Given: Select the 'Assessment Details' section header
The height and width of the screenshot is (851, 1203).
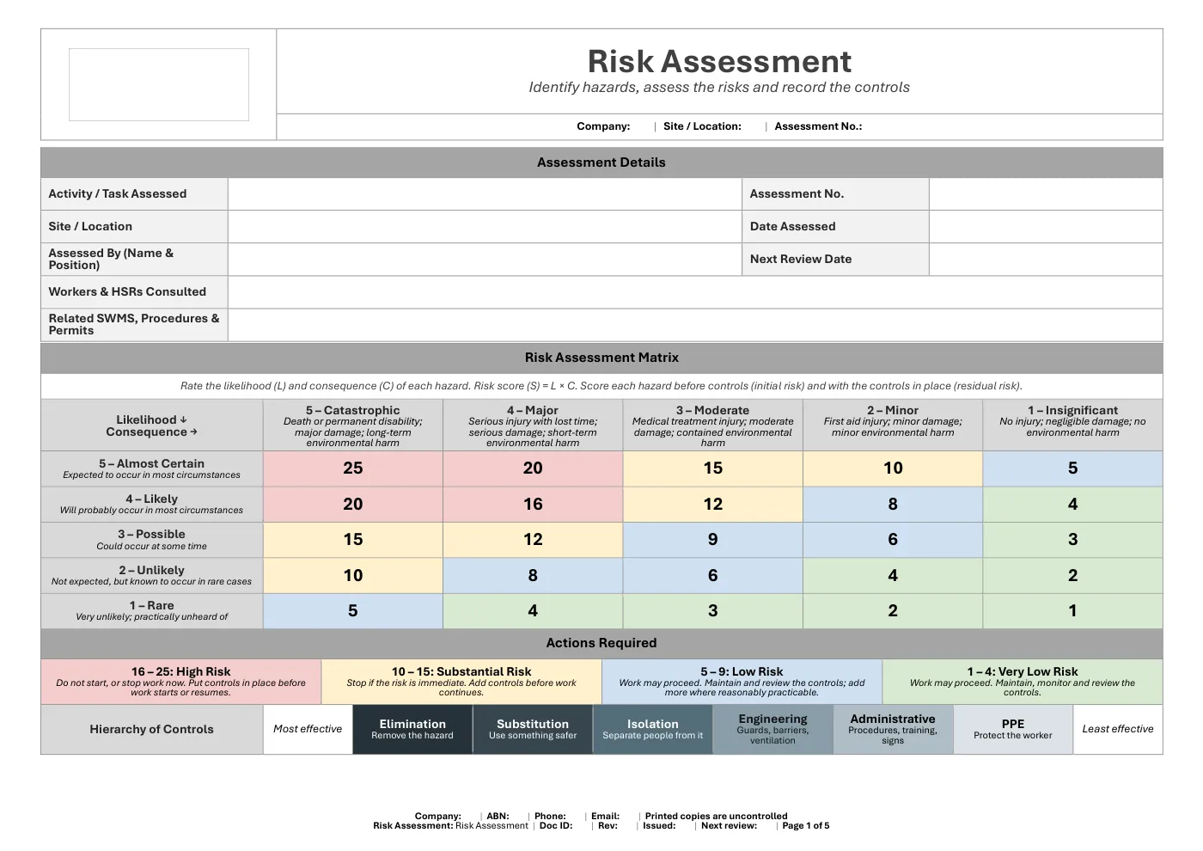Looking at the screenshot, I should click(601, 162).
